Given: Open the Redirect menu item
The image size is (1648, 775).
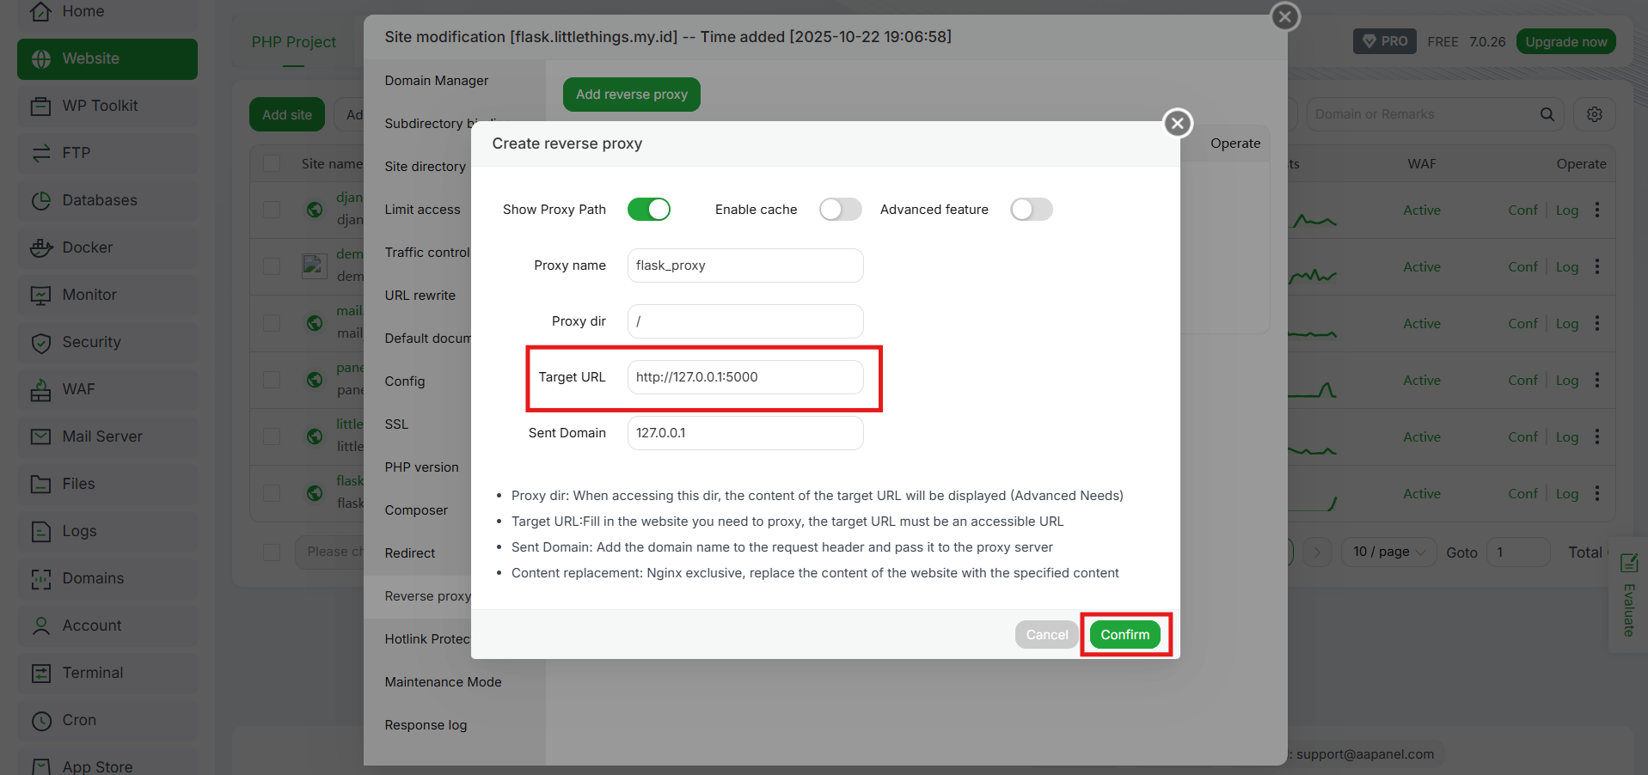Looking at the screenshot, I should tap(410, 553).
